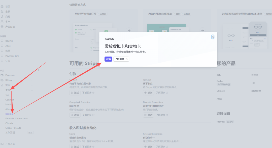Image resolution: width=272 pixels, height=148 pixels.
Task: Click the three-dots icon beside 更多
Action: 2,90
